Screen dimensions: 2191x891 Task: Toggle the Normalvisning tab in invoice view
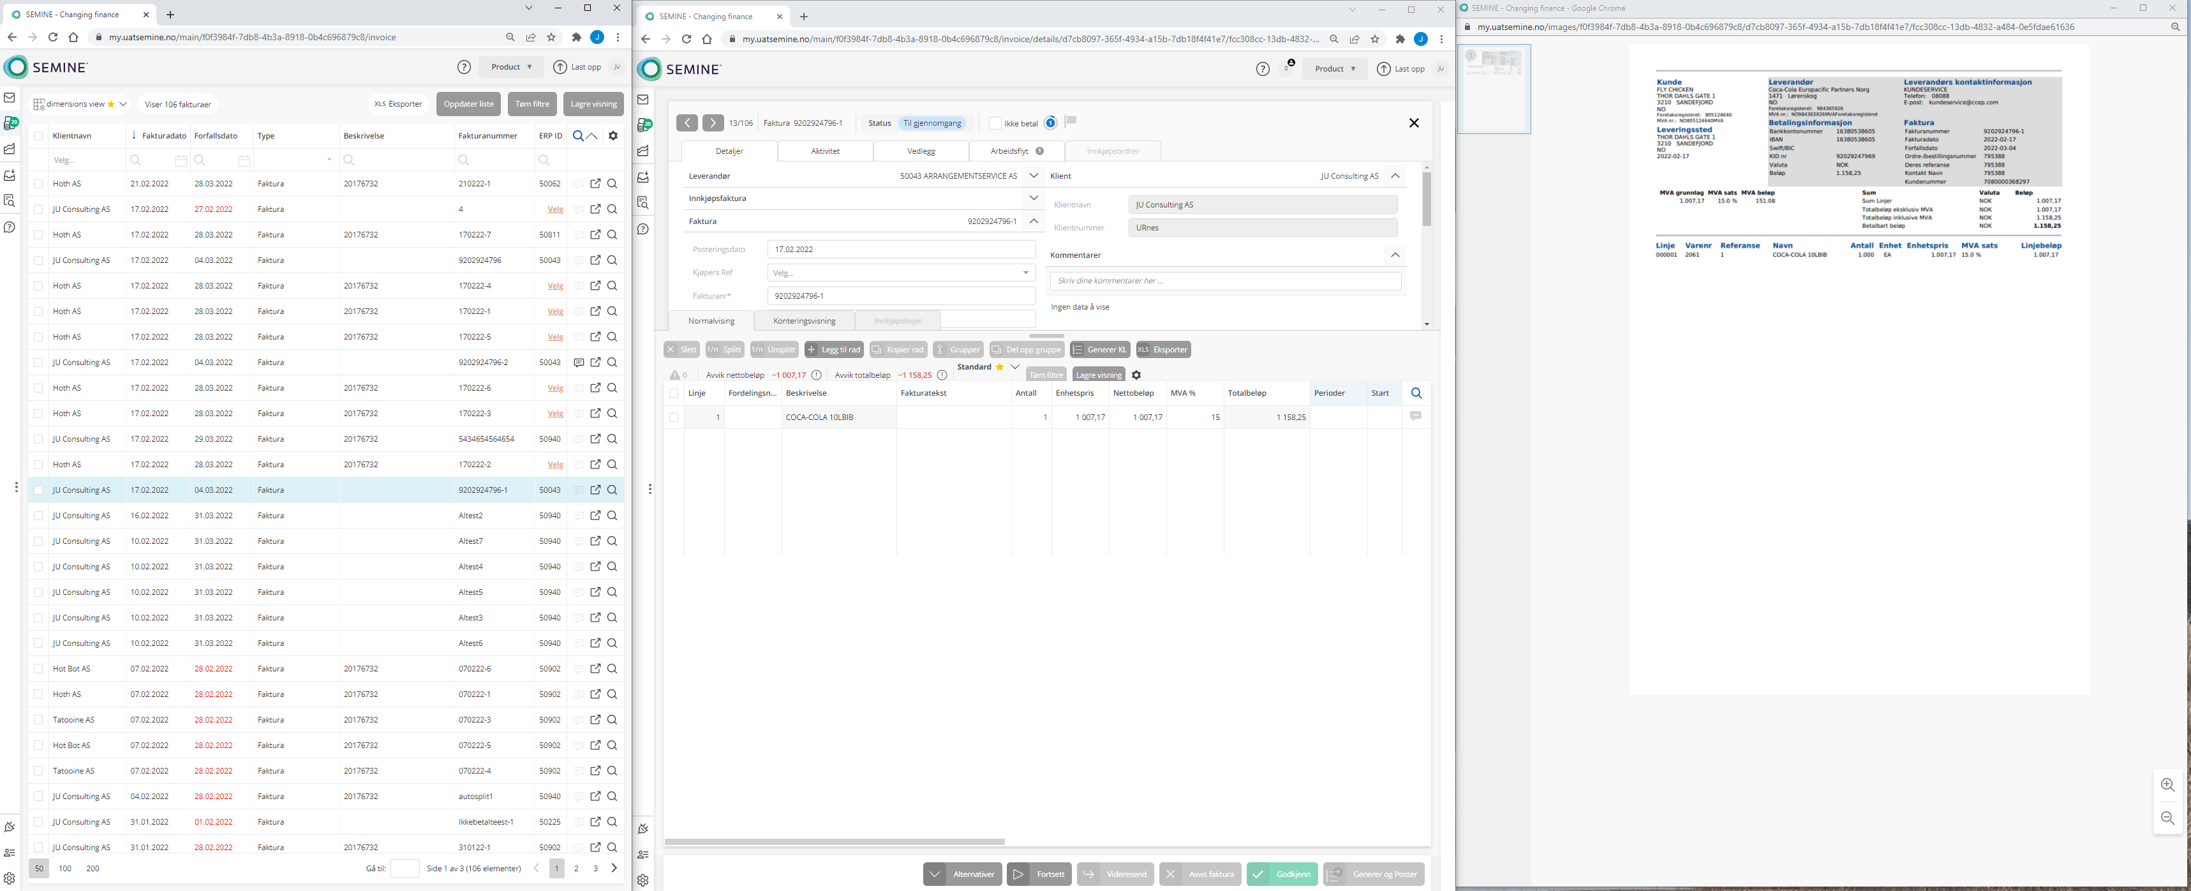(x=711, y=320)
